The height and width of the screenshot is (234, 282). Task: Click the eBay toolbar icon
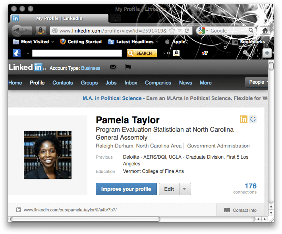pyautogui.click(x=205, y=53)
